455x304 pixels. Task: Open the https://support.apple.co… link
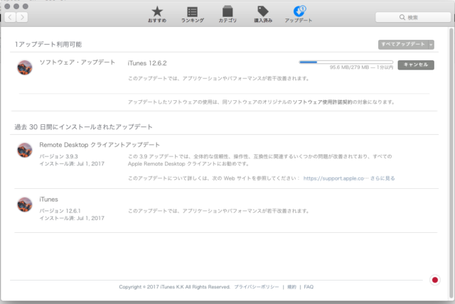[x=336, y=178]
